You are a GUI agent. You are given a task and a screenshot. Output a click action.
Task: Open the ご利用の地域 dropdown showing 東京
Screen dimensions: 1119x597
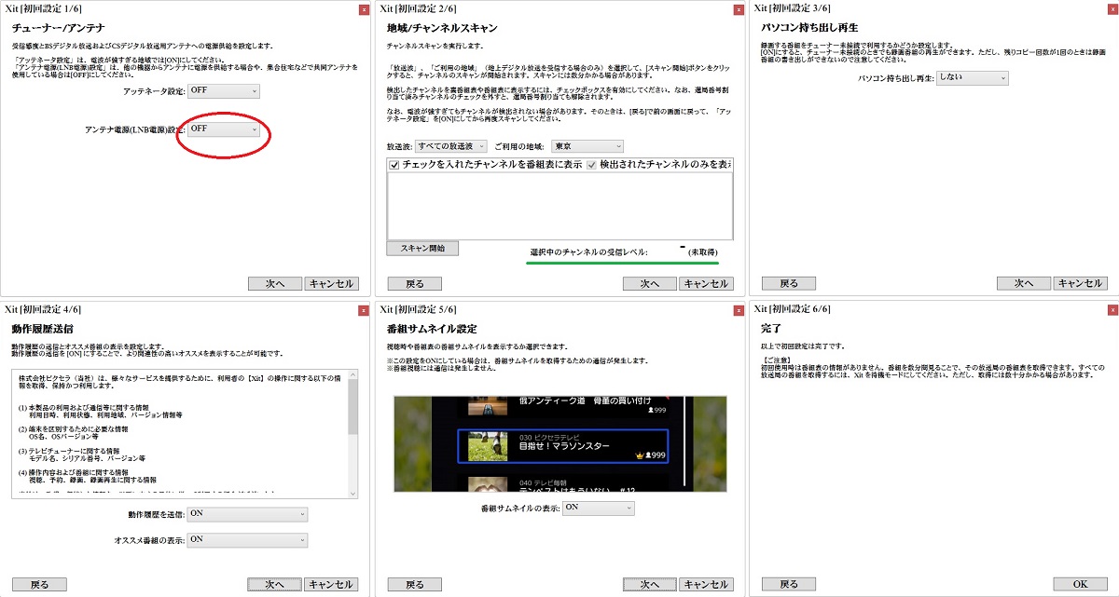[587, 146]
